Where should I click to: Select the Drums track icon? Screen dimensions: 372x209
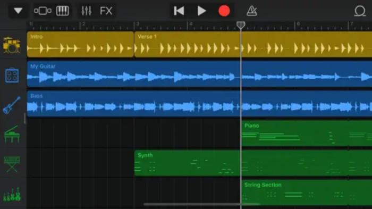click(12, 45)
